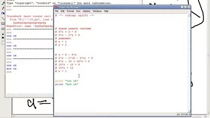
Task: Click the '# 6*x - 2*y = 0' comment
Action: coord(67,35)
